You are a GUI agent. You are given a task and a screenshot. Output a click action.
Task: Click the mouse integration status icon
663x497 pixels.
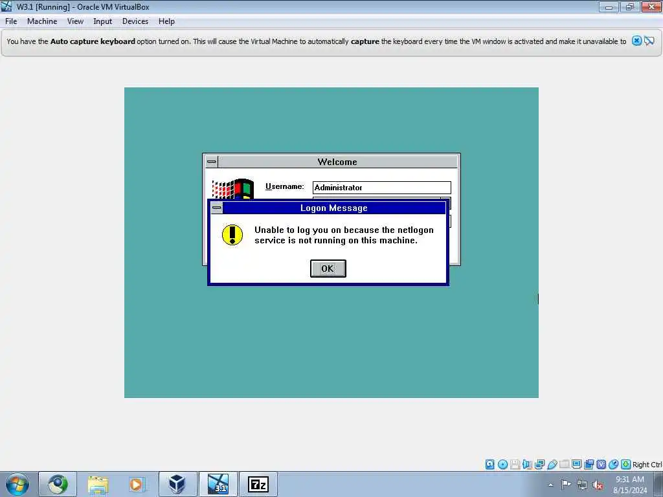pyautogui.click(x=614, y=465)
